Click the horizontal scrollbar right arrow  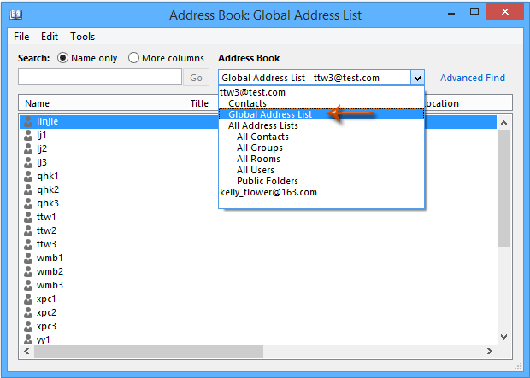490,352
